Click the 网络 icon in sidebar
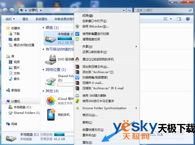 pyautogui.click(x=8, y=124)
